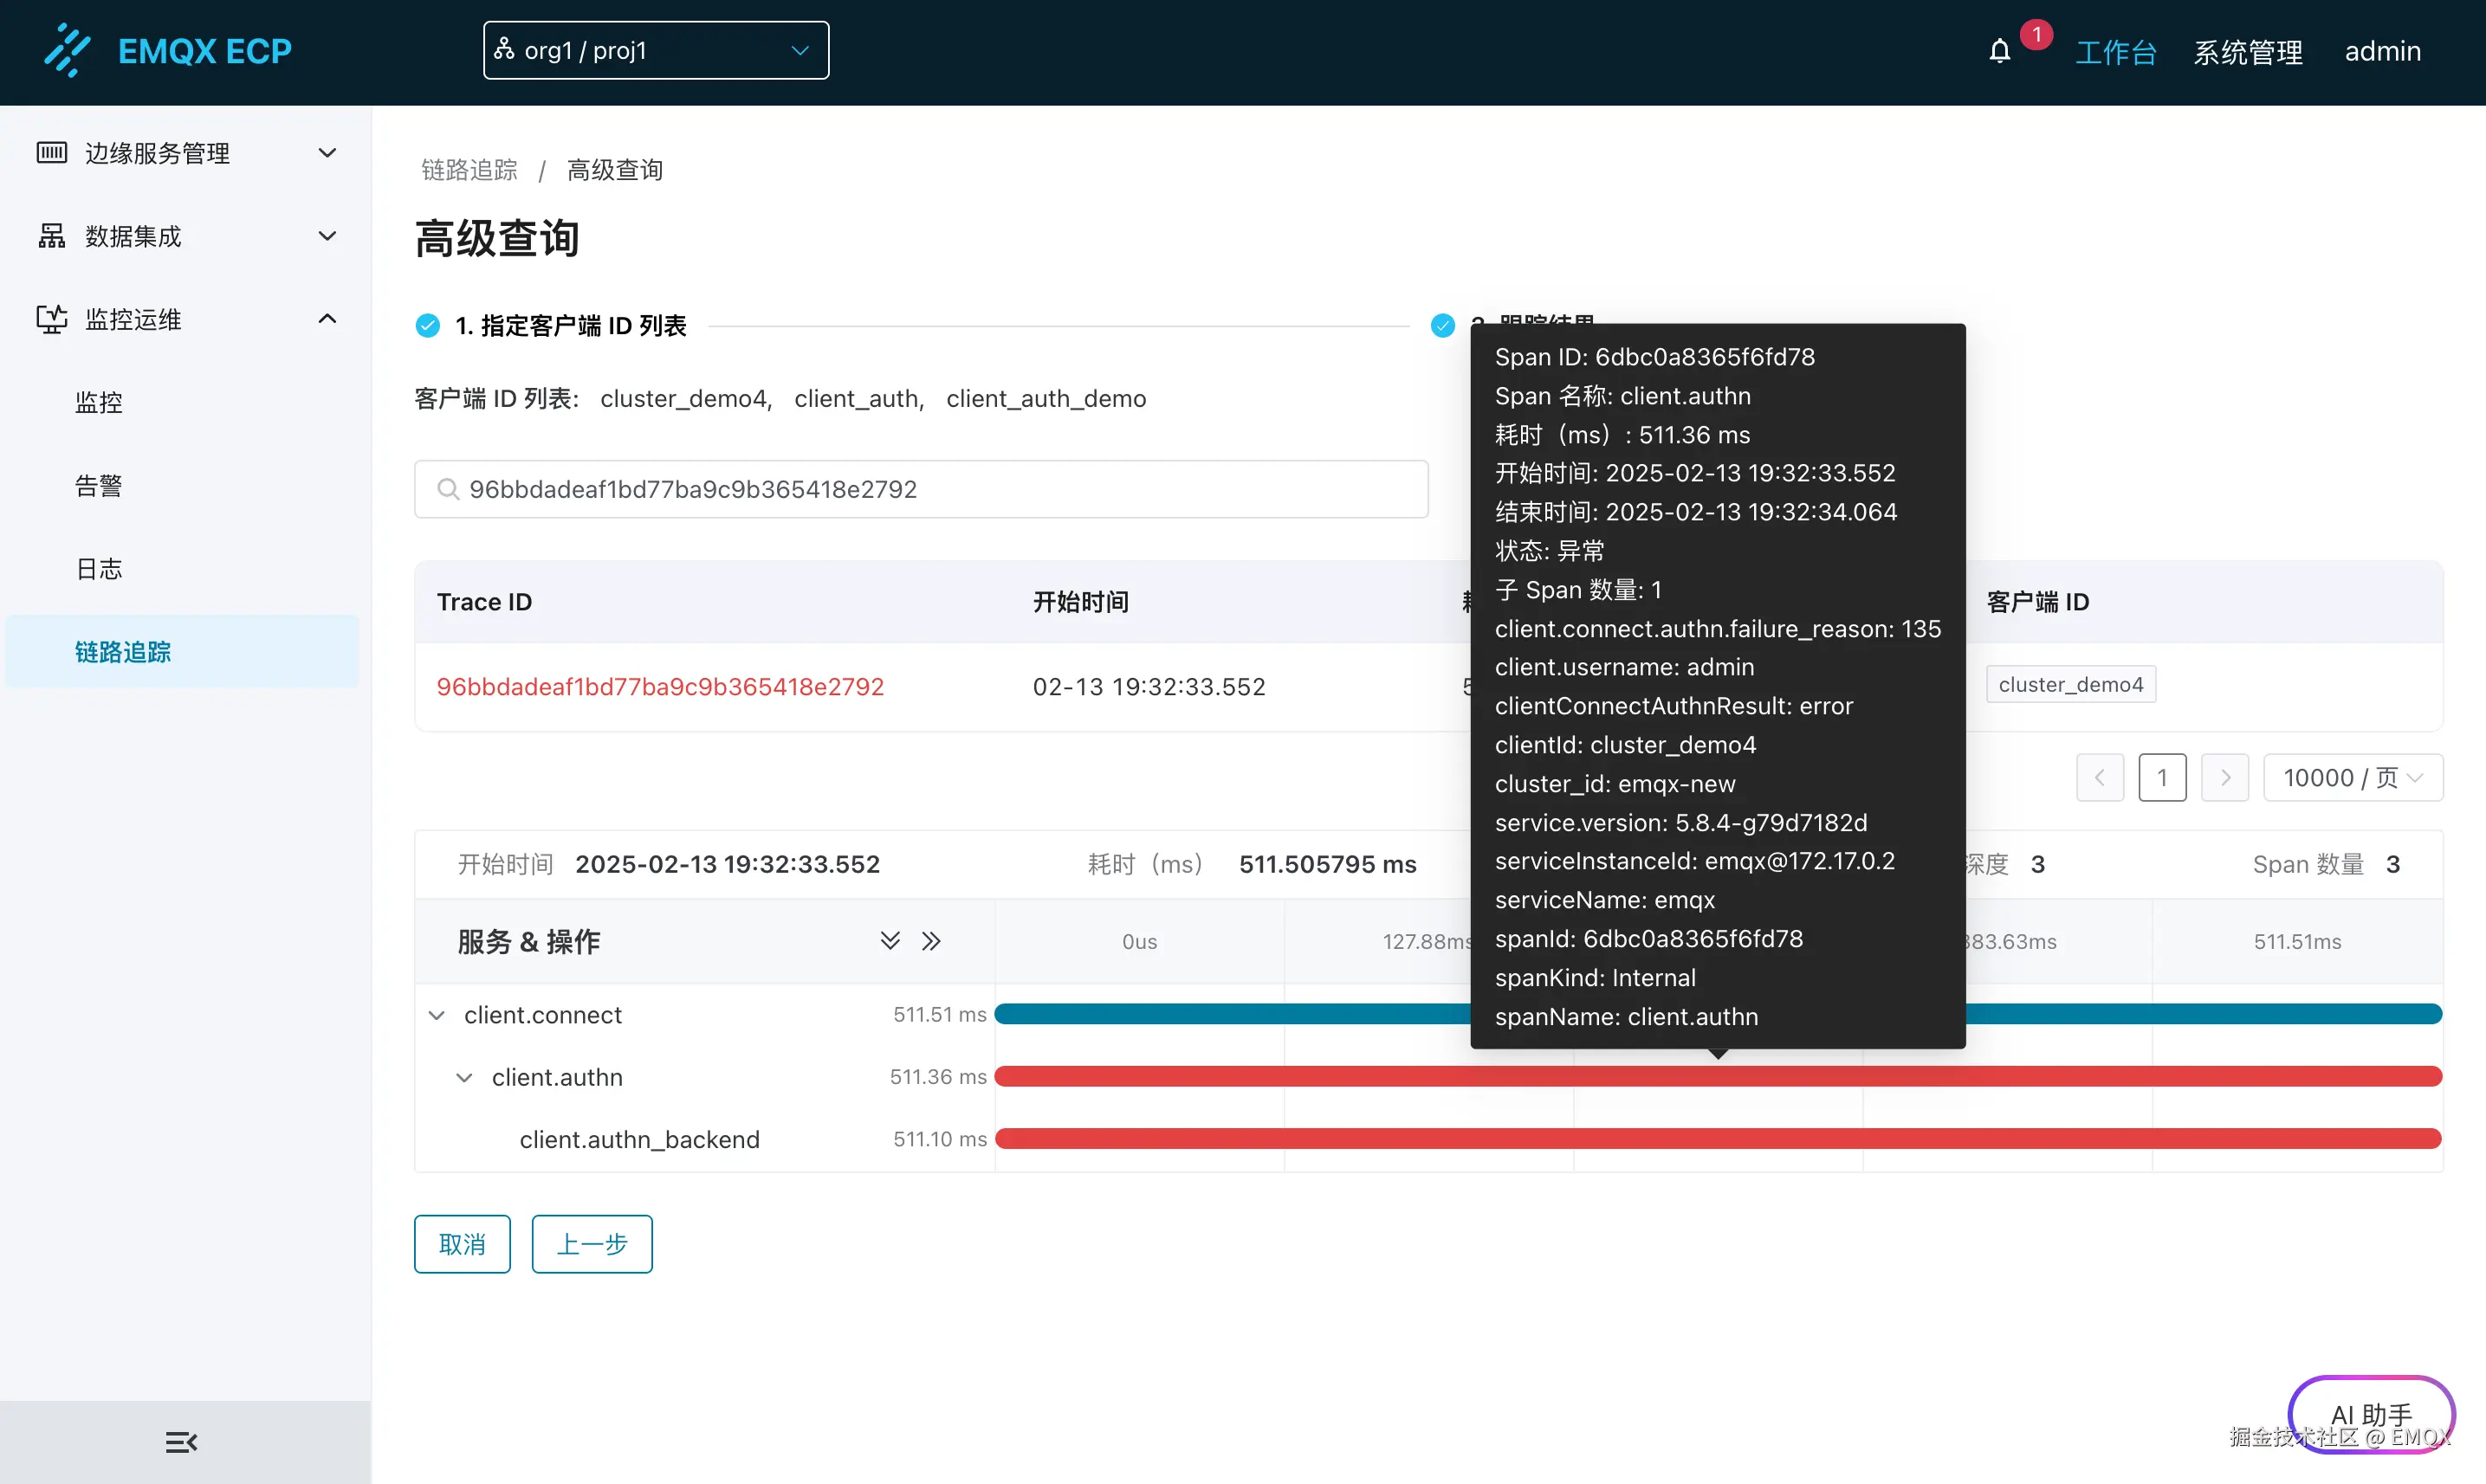
Task: Click the red client.authn_backend span bar
Action: [1717, 1139]
